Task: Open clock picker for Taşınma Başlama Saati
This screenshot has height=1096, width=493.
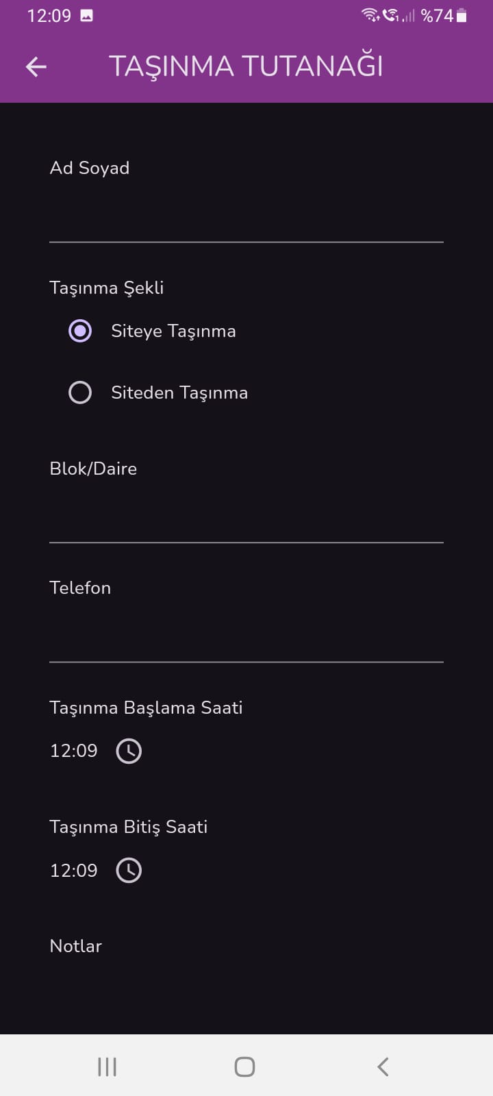Action: click(129, 751)
